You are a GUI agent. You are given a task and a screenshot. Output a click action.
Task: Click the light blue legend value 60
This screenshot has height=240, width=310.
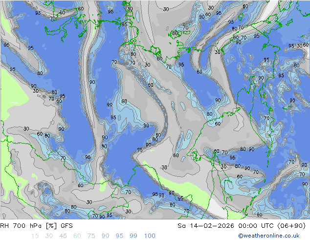click(77, 236)
